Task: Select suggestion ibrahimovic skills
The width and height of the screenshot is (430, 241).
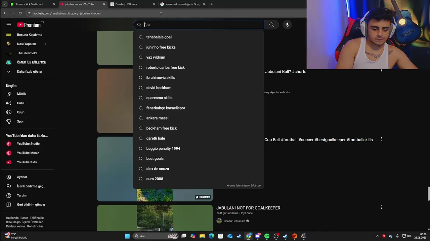Action: [x=199, y=78]
